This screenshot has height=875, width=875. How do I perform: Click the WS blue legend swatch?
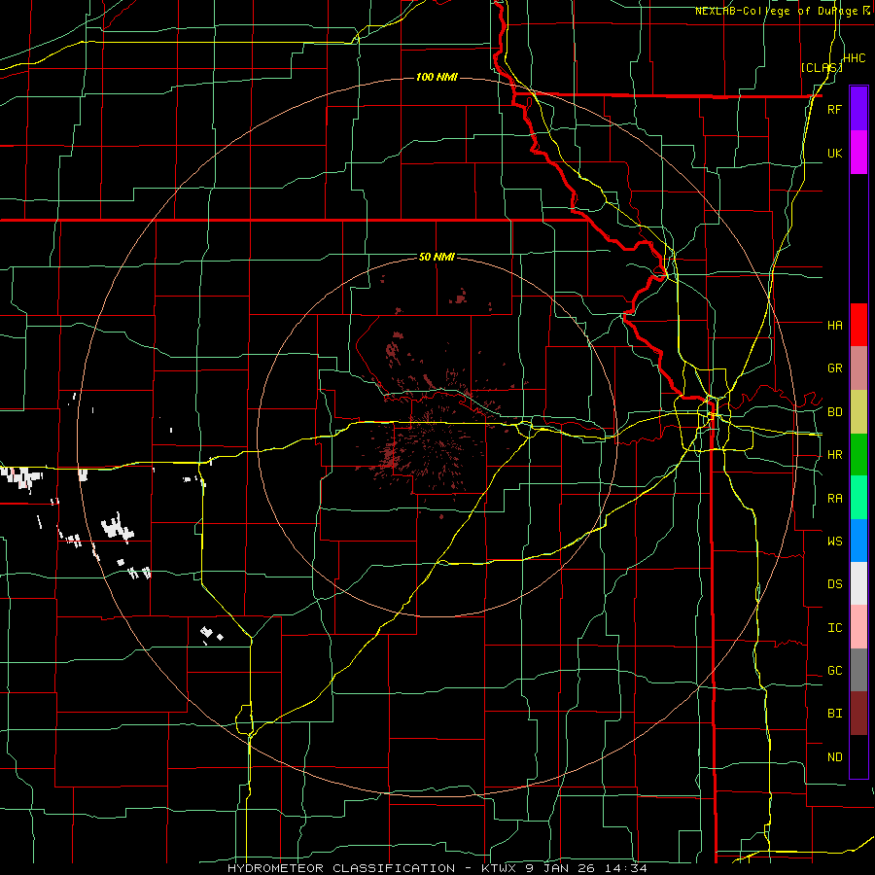(x=858, y=541)
